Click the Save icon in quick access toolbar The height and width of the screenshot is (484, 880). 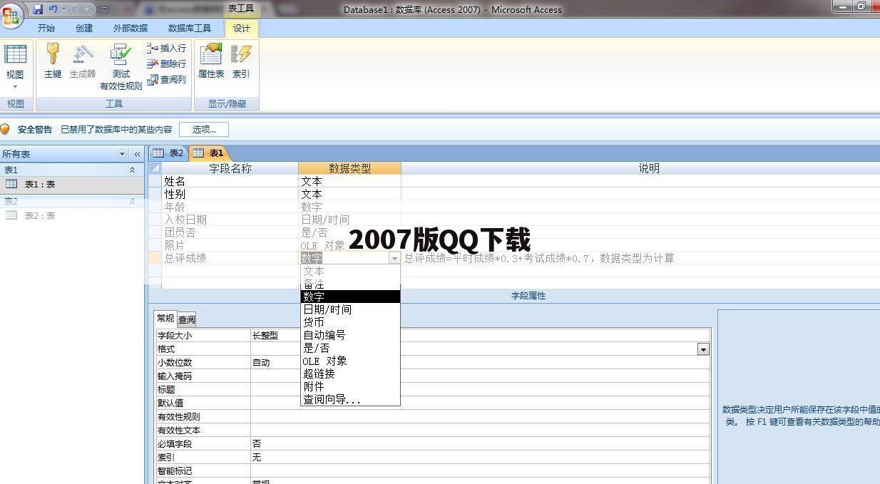point(38,9)
